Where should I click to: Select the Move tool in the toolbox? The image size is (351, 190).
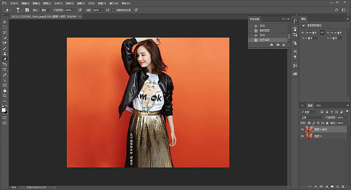pyautogui.click(x=4, y=22)
